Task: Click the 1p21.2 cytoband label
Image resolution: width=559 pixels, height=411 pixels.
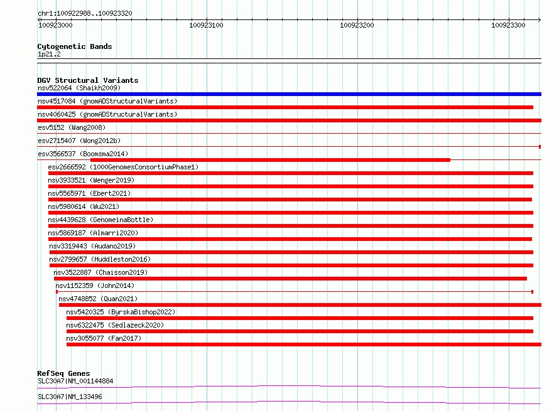Action: click(x=49, y=54)
